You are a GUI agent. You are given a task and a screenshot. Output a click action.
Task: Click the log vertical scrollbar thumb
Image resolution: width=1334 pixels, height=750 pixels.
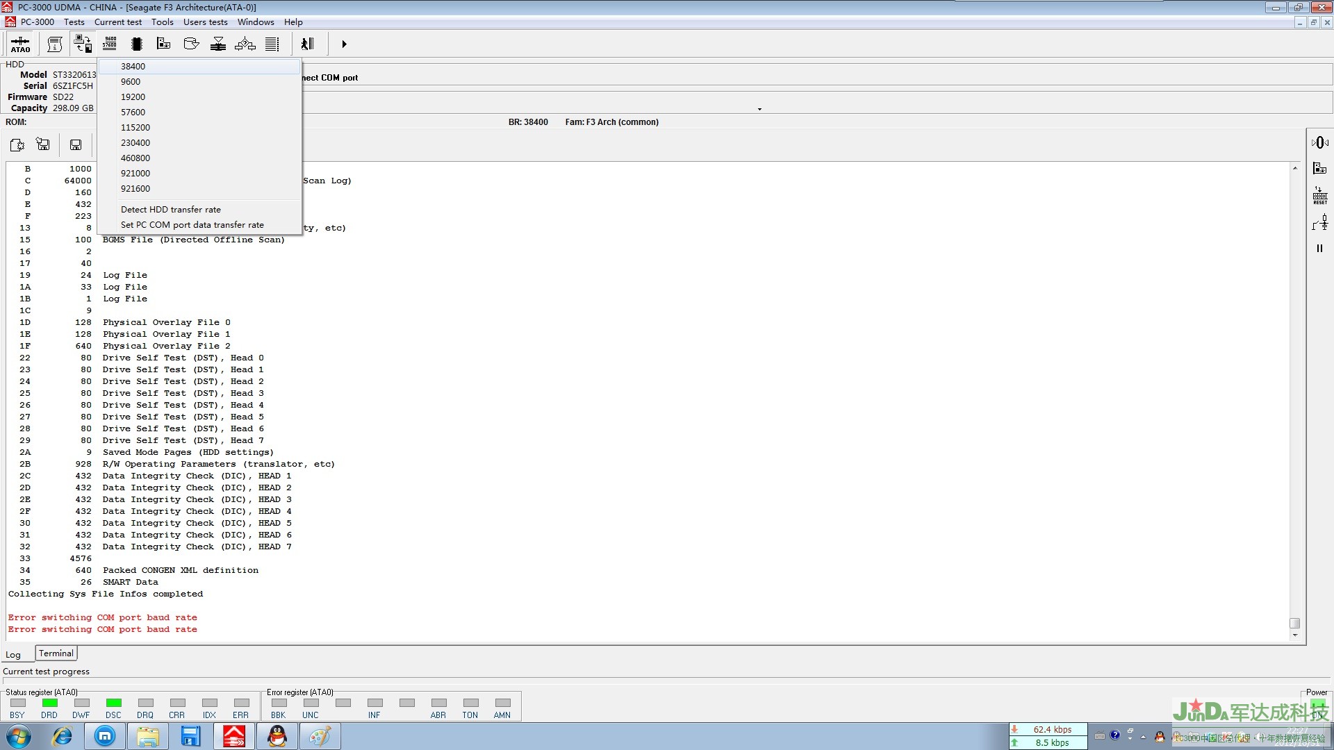(1295, 623)
